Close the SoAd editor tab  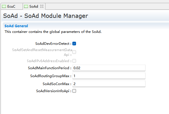click(x=42, y=6)
